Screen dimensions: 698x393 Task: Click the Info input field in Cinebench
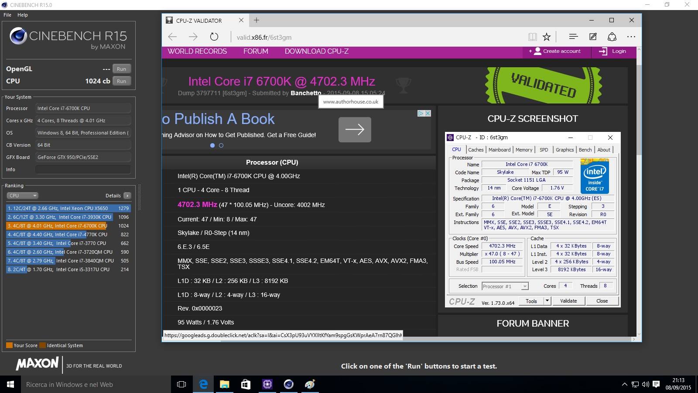point(83,169)
